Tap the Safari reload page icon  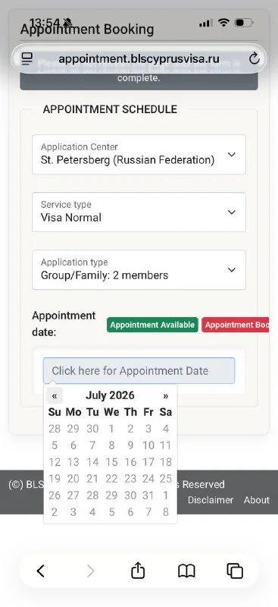(254, 59)
